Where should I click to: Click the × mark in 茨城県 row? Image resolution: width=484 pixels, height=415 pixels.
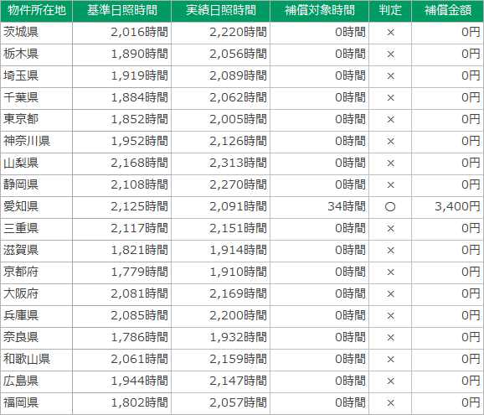click(390, 33)
